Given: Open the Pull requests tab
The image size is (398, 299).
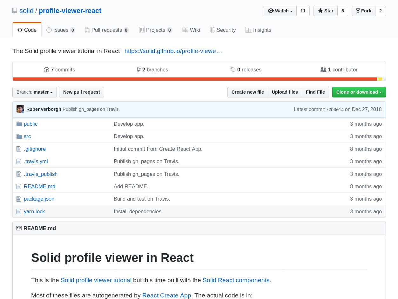Looking at the screenshot, I should click(107, 30).
